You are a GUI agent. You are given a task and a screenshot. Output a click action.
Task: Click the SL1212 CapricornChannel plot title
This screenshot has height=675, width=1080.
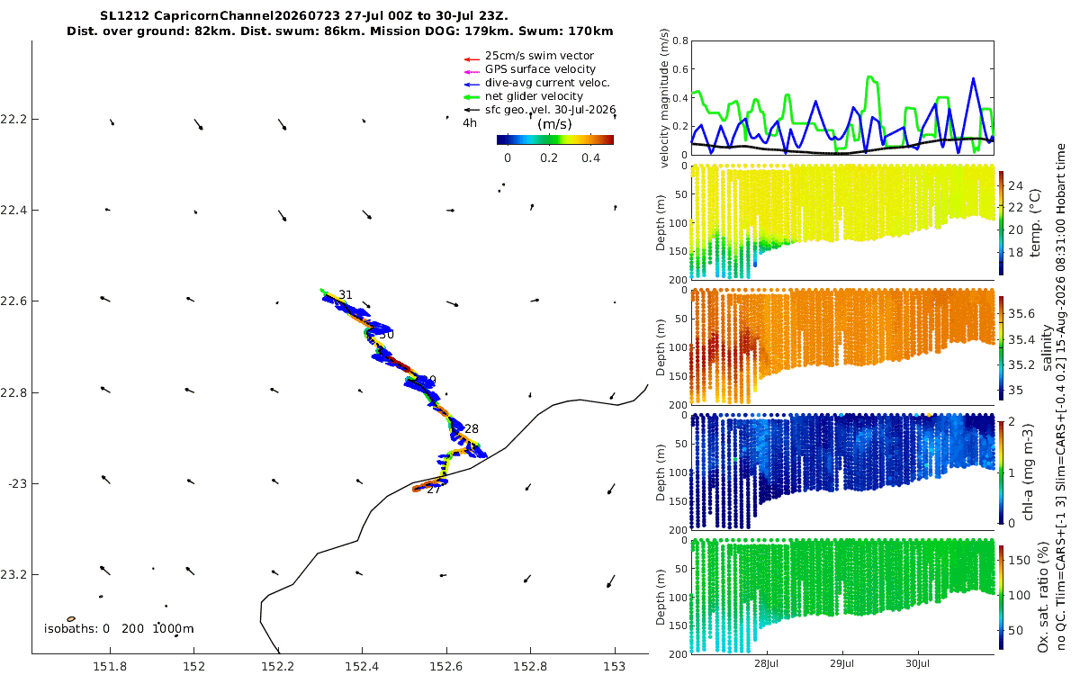pos(340,23)
